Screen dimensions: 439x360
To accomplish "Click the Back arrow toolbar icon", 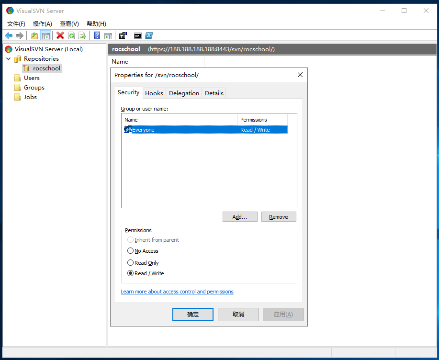I will pos(9,35).
